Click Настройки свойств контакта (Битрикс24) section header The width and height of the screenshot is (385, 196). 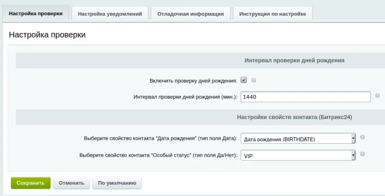pos(294,117)
